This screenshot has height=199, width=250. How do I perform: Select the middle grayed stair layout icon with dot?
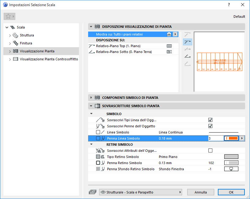pos(188,49)
